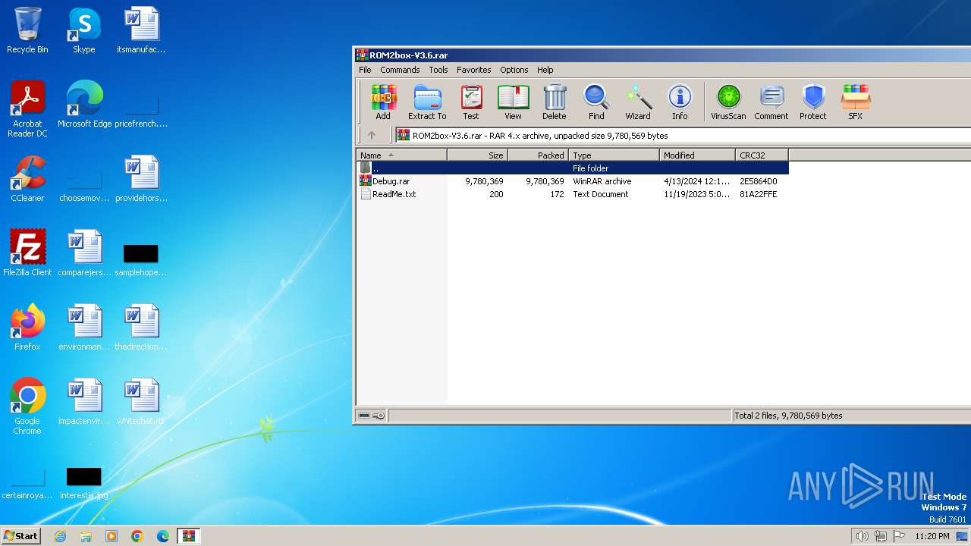Viewport: 971px width, 546px height.
Task: Select the ReadMe.txt file row
Action: [x=573, y=194]
